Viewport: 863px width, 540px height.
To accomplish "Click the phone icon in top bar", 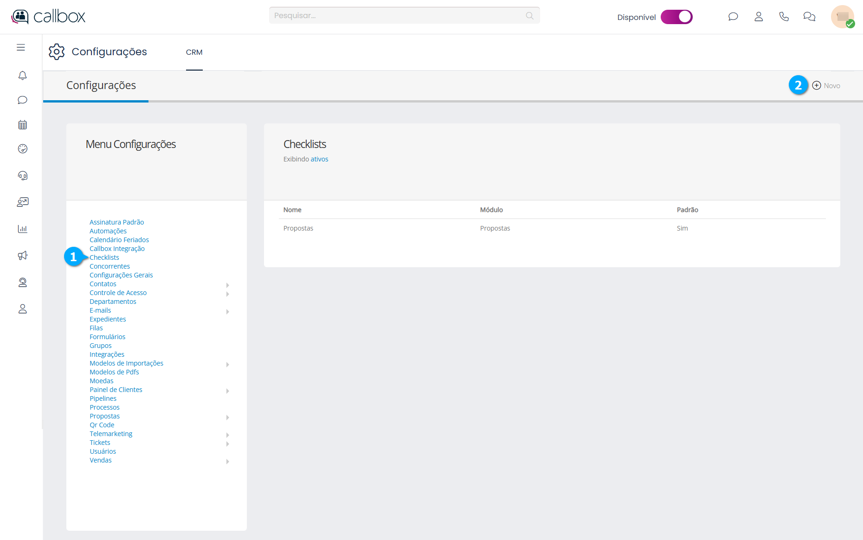I will coord(784,17).
